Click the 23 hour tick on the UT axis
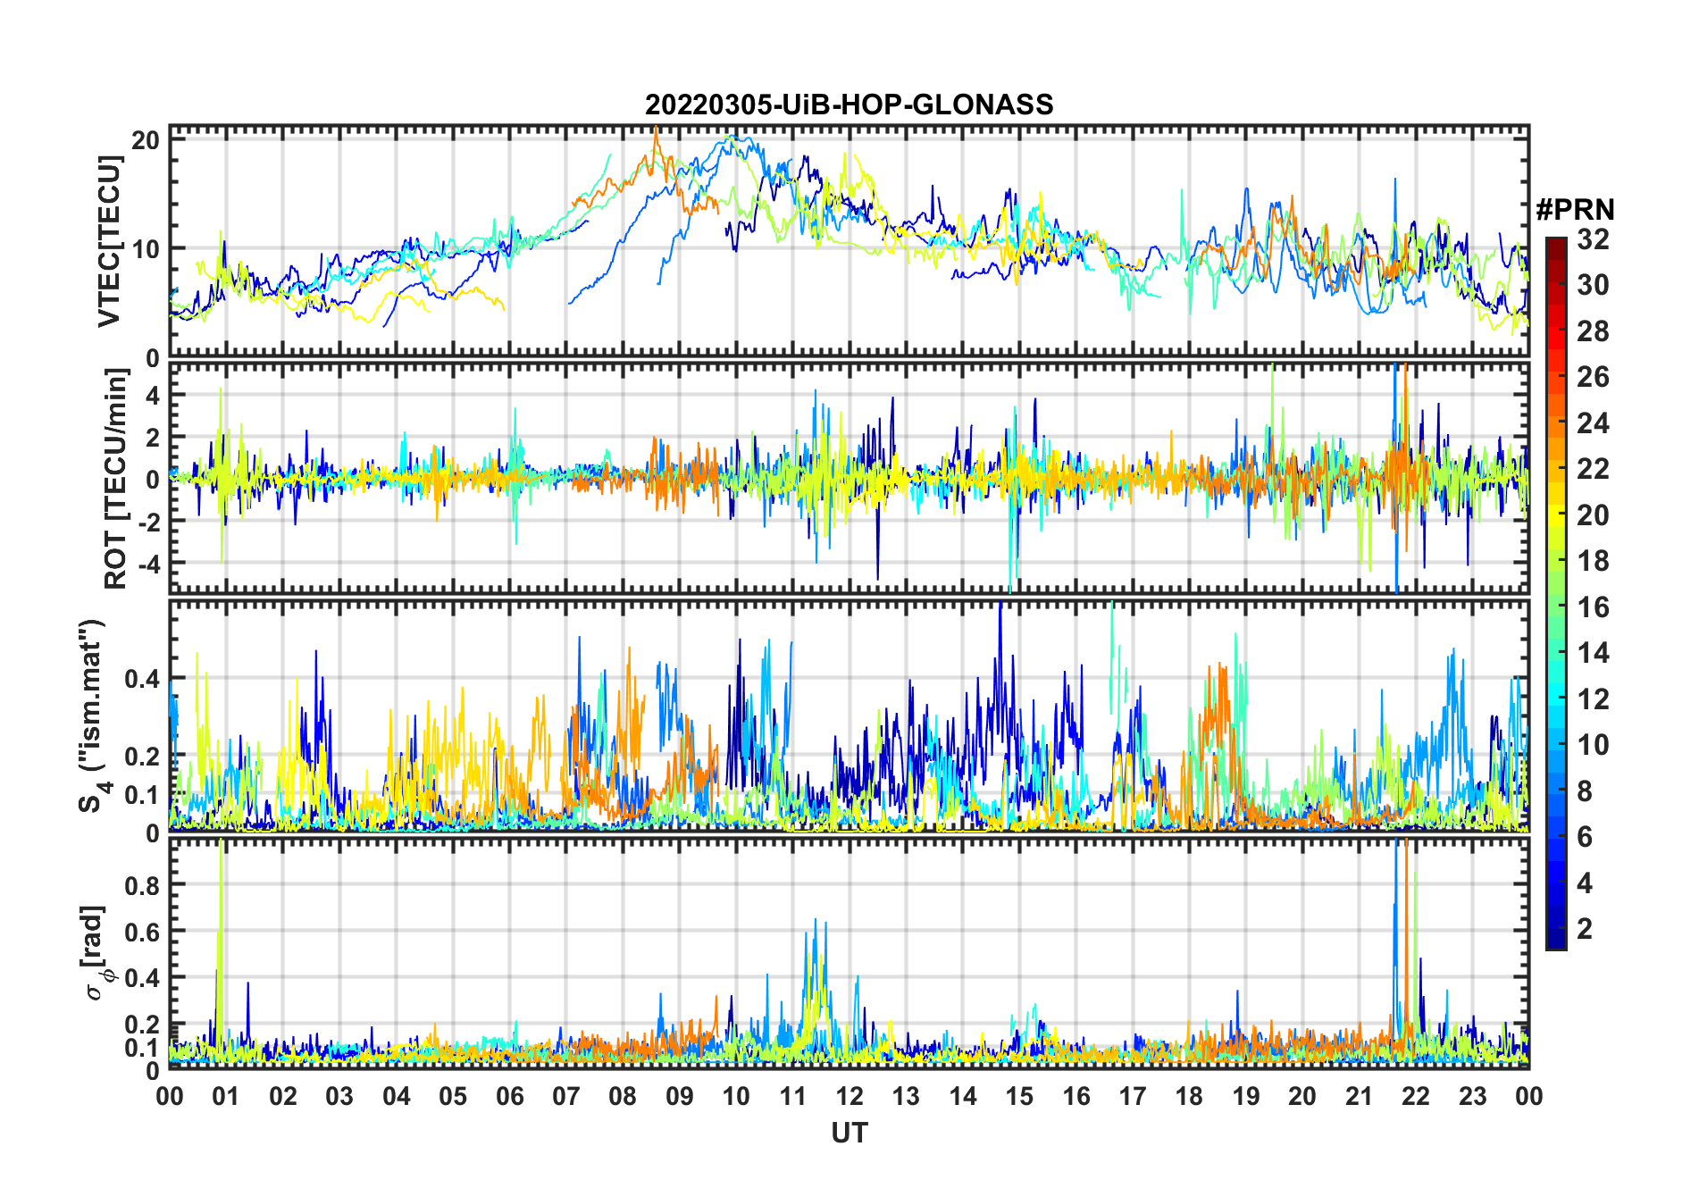Viewport: 1699px width, 1188px height. [1472, 1096]
